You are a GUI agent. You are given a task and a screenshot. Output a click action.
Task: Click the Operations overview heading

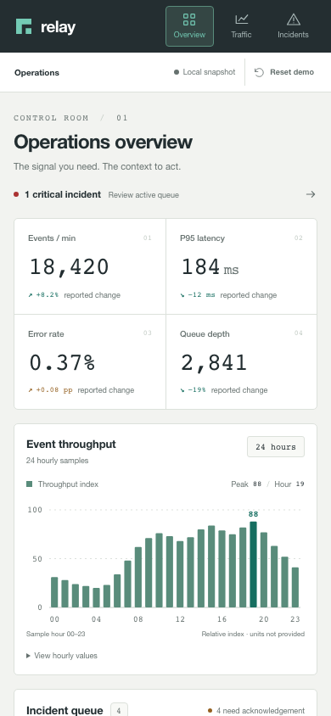(x=104, y=142)
